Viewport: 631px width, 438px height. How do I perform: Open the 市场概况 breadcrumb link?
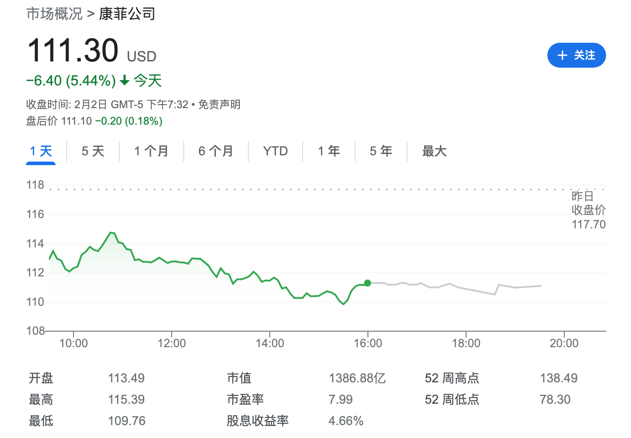(54, 14)
